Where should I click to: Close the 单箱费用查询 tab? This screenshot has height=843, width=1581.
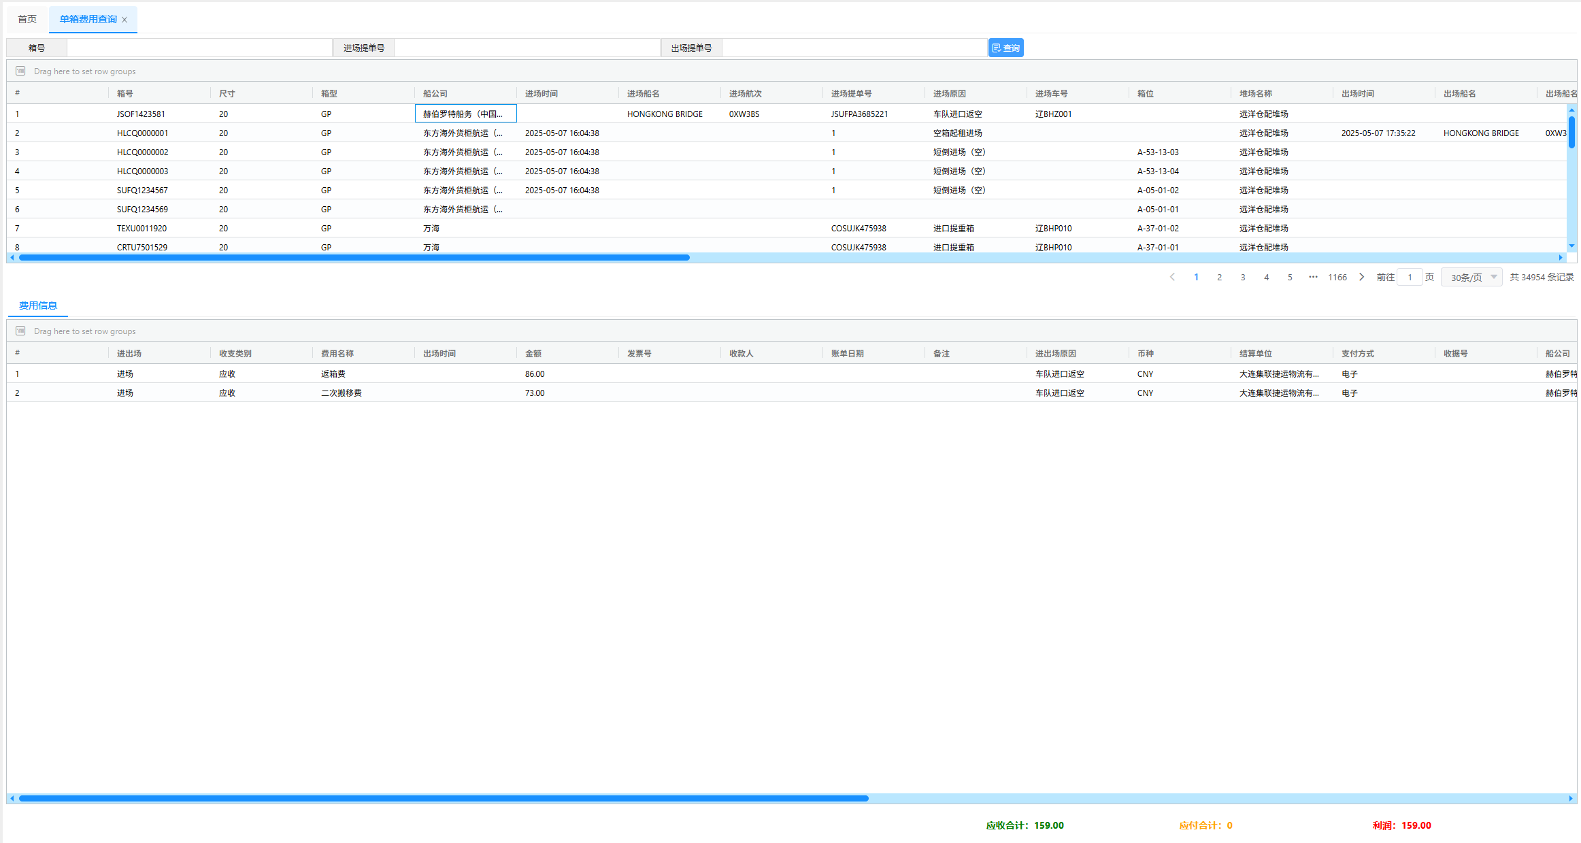(124, 20)
